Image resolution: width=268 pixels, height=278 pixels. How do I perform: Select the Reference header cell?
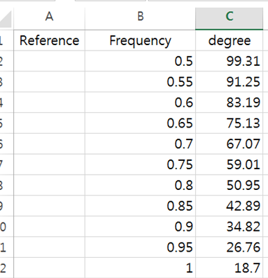49,40
